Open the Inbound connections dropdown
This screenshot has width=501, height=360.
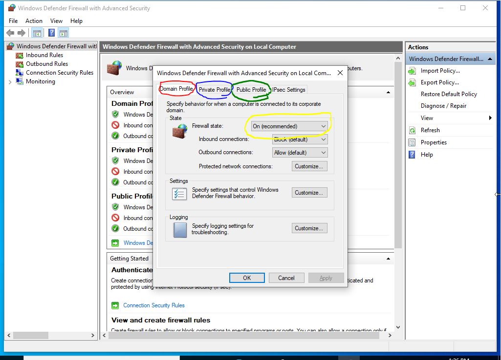(x=300, y=140)
